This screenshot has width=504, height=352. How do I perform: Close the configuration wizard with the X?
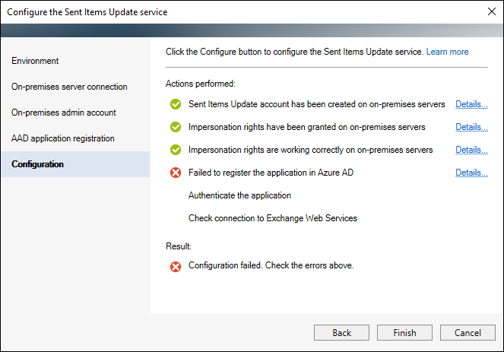492,11
